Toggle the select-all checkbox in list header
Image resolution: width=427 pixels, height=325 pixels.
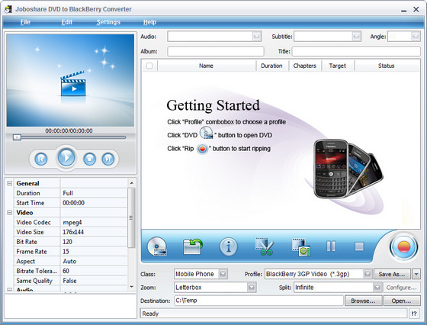149,66
